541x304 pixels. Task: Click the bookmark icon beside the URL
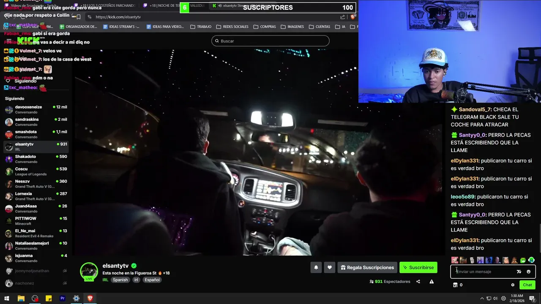(79, 17)
